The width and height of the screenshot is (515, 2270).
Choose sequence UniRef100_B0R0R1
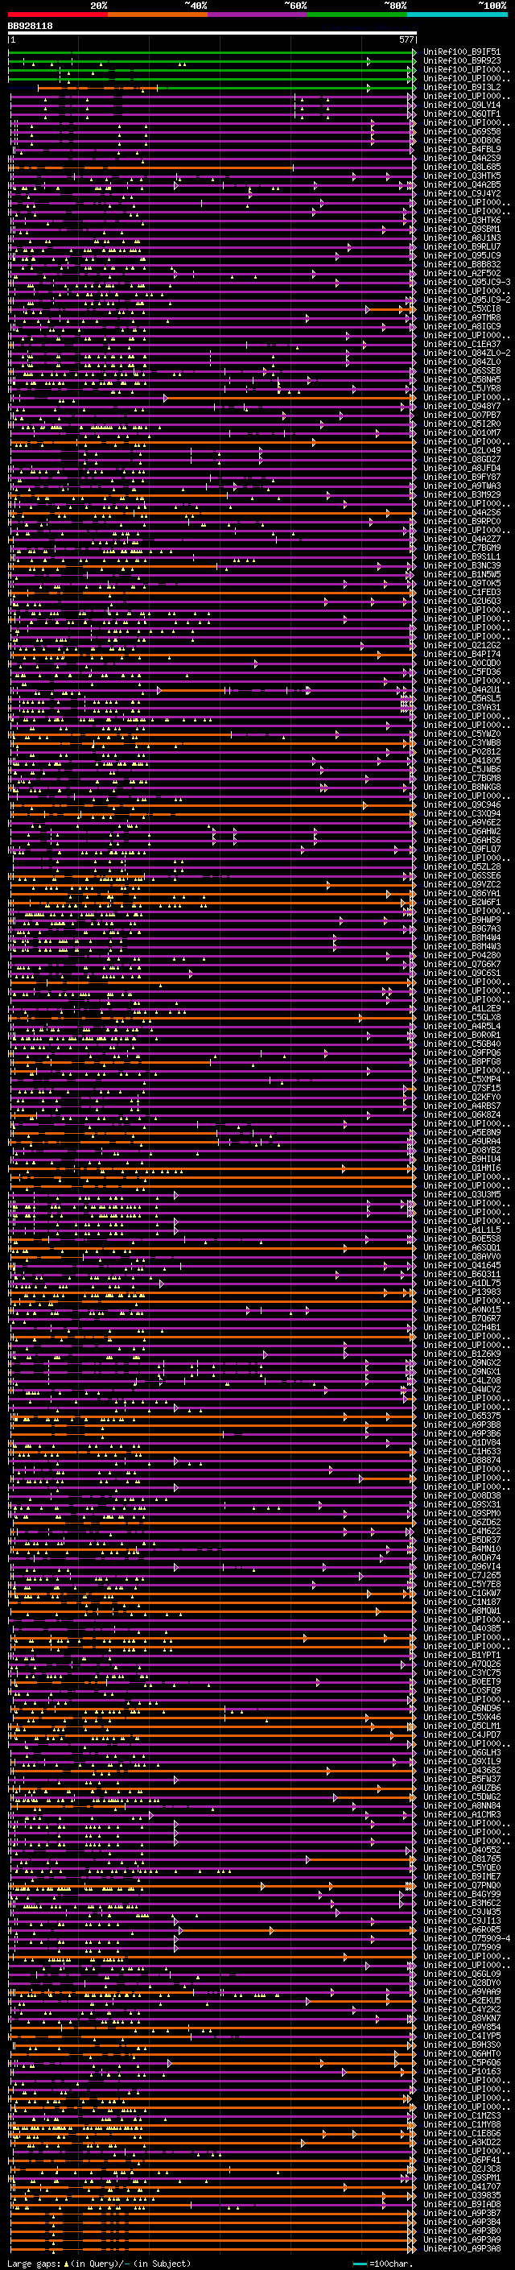461,1035
